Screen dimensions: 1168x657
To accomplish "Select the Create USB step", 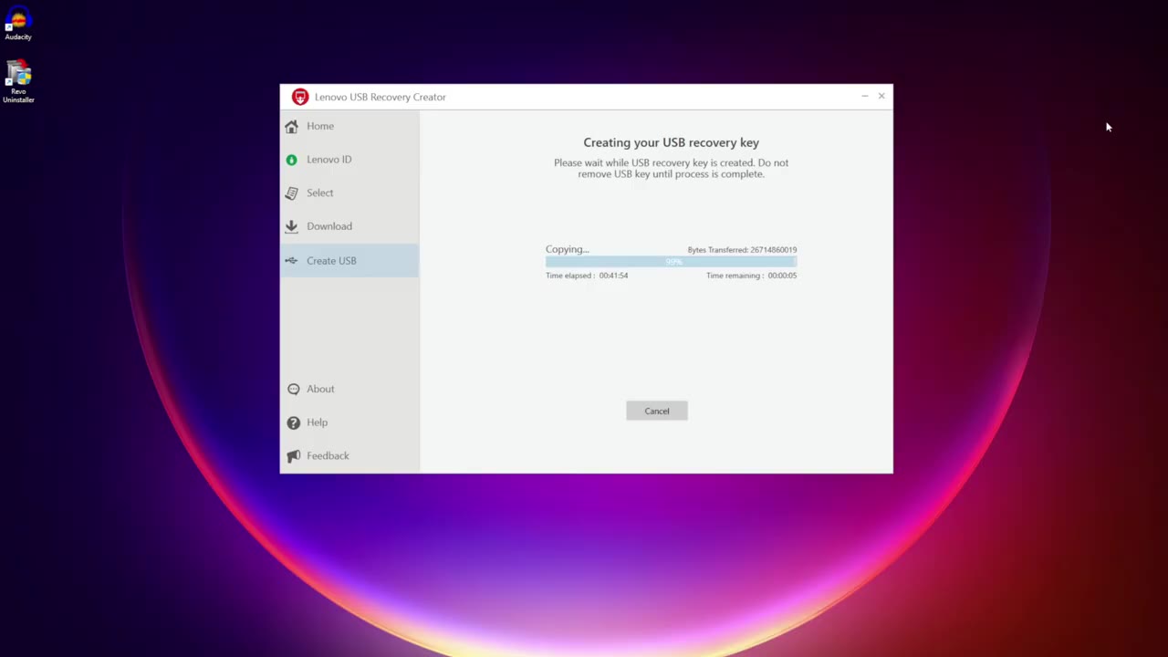I will coord(349,261).
